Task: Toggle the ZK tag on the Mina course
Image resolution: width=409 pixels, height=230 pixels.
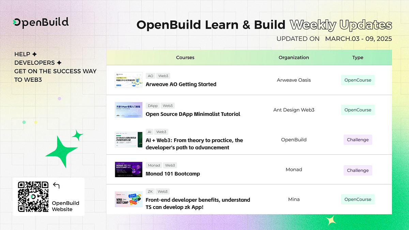Action: tap(150, 191)
